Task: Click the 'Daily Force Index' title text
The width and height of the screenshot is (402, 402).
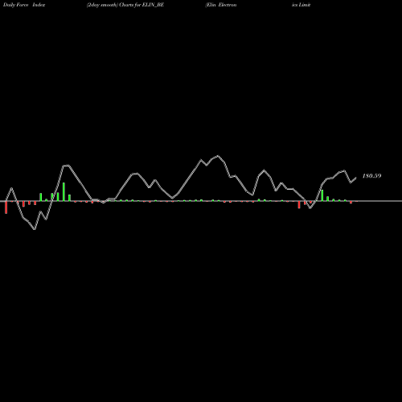Action: pyautogui.click(x=24, y=5)
